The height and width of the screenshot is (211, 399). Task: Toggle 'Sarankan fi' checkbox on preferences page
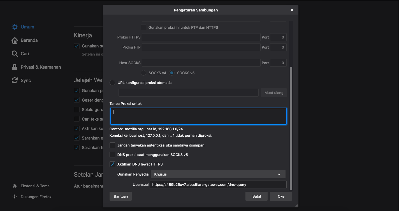click(77, 148)
